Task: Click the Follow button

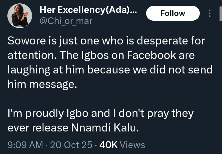Action: pyautogui.click(x=173, y=13)
